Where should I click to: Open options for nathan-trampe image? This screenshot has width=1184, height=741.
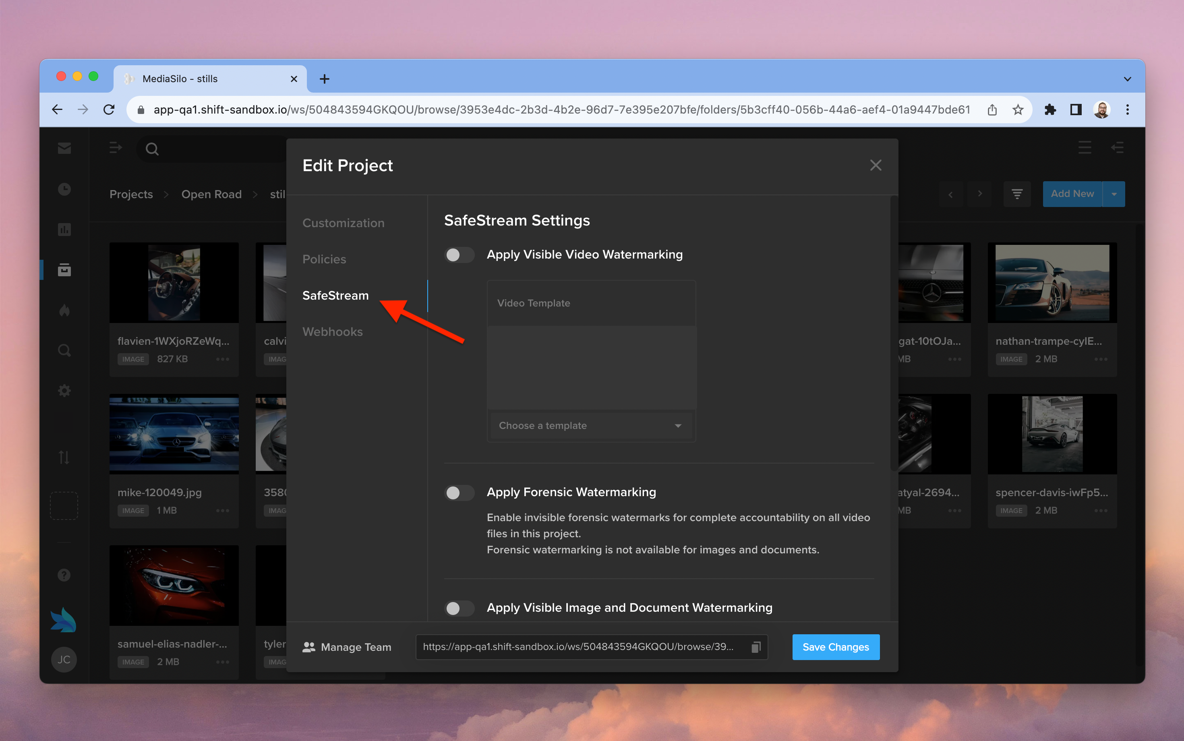(1101, 359)
